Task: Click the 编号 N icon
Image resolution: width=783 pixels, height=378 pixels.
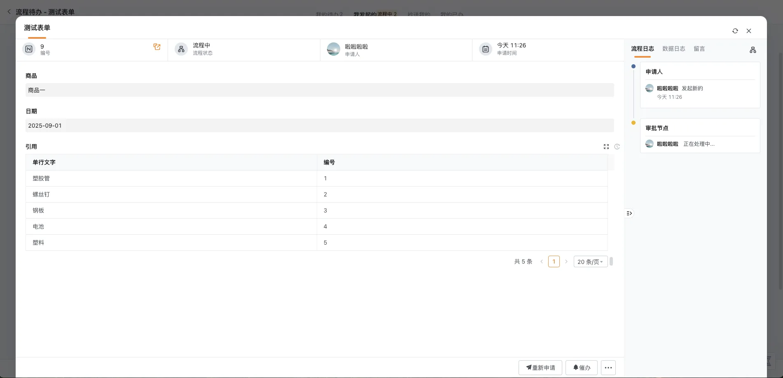Action: click(x=29, y=49)
